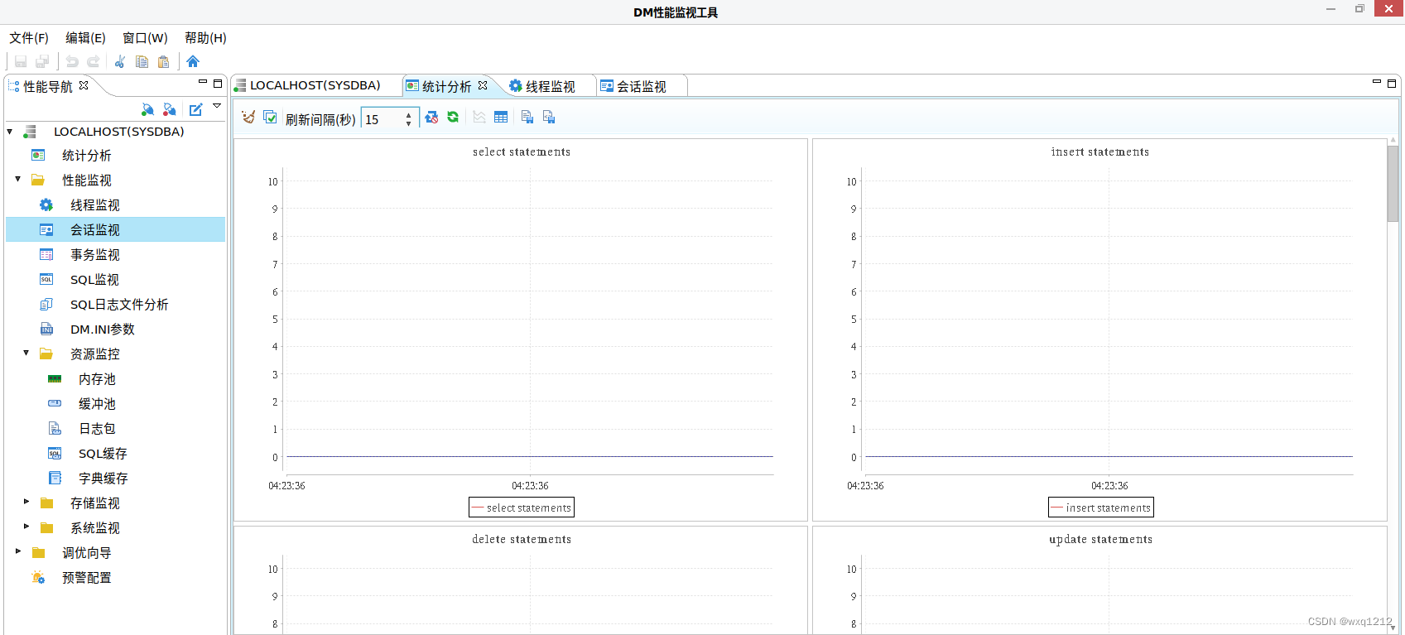Close the 性能导航 panel tab

(84, 85)
